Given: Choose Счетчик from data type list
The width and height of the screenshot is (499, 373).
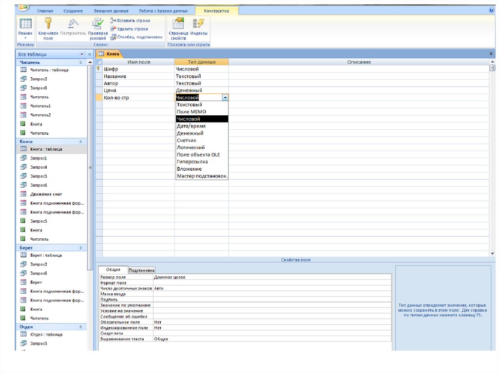Looking at the screenshot, I should click(187, 140).
